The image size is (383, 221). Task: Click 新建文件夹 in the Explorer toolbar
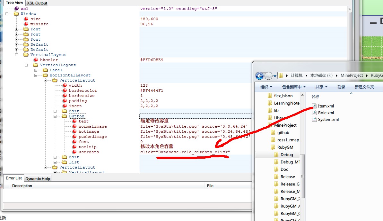[x=364, y=87]
